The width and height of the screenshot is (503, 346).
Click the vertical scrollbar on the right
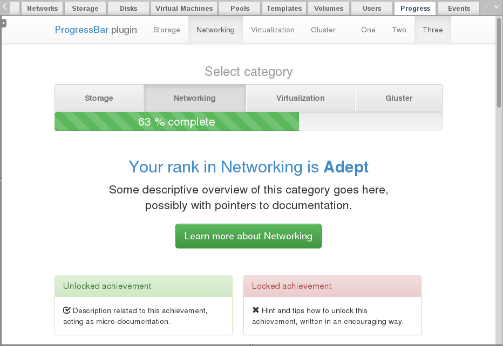pyautogui.click(x=499, y=81)
